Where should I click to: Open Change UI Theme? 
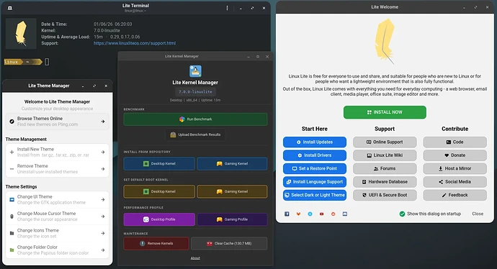(58, 200)
